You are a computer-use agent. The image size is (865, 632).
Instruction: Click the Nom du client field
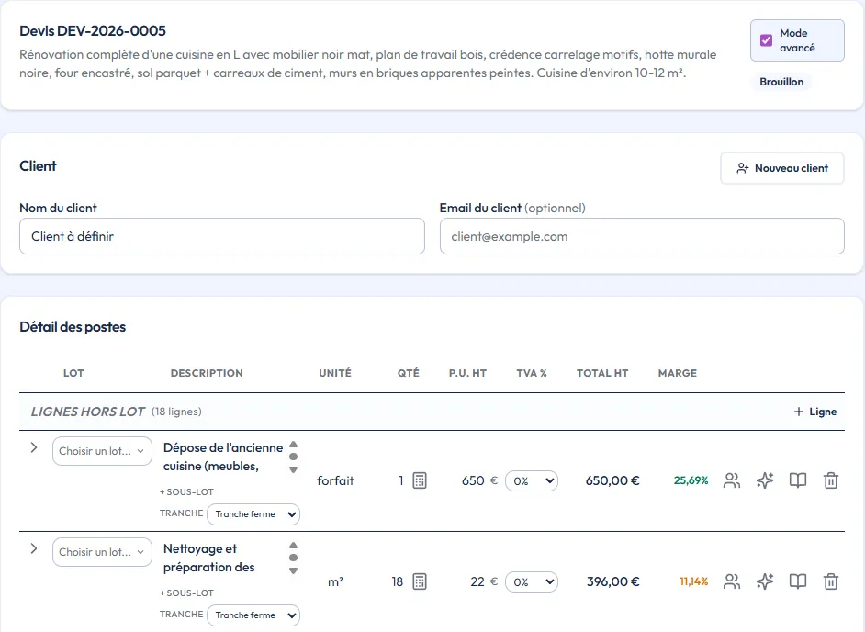pyautogui.click(x=222, y=236)
